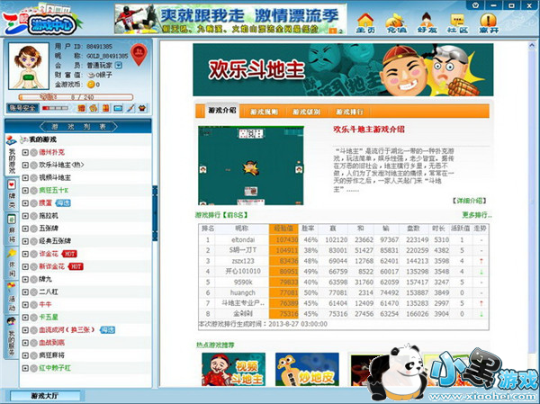Click the house icon in profile toolbar
This screenshot has height=404, width=540.
coord(94,108)
